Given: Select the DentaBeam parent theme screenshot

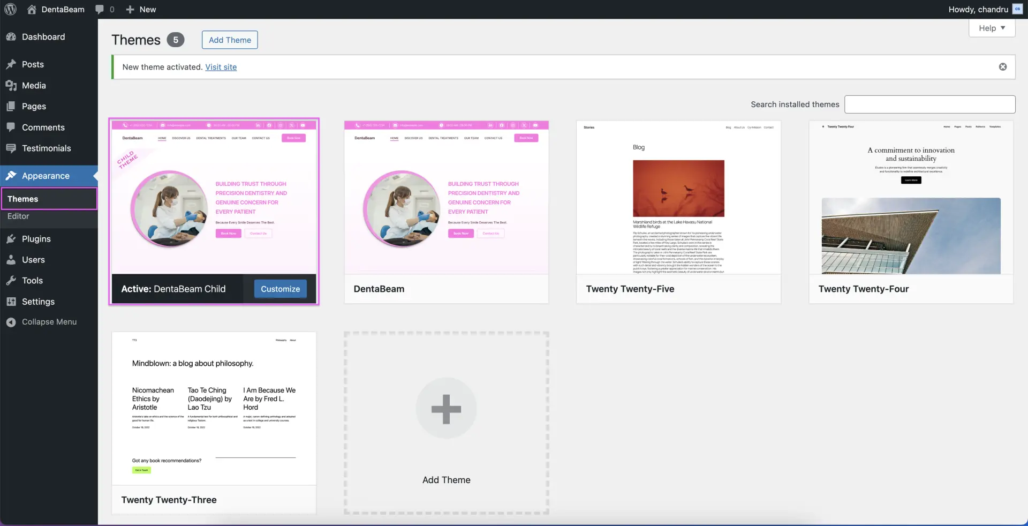Looking at the screenshot, I should pyautogui.click(x=446, y=197).
